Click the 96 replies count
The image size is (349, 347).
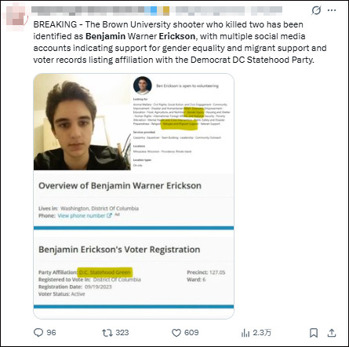point(51,333)
